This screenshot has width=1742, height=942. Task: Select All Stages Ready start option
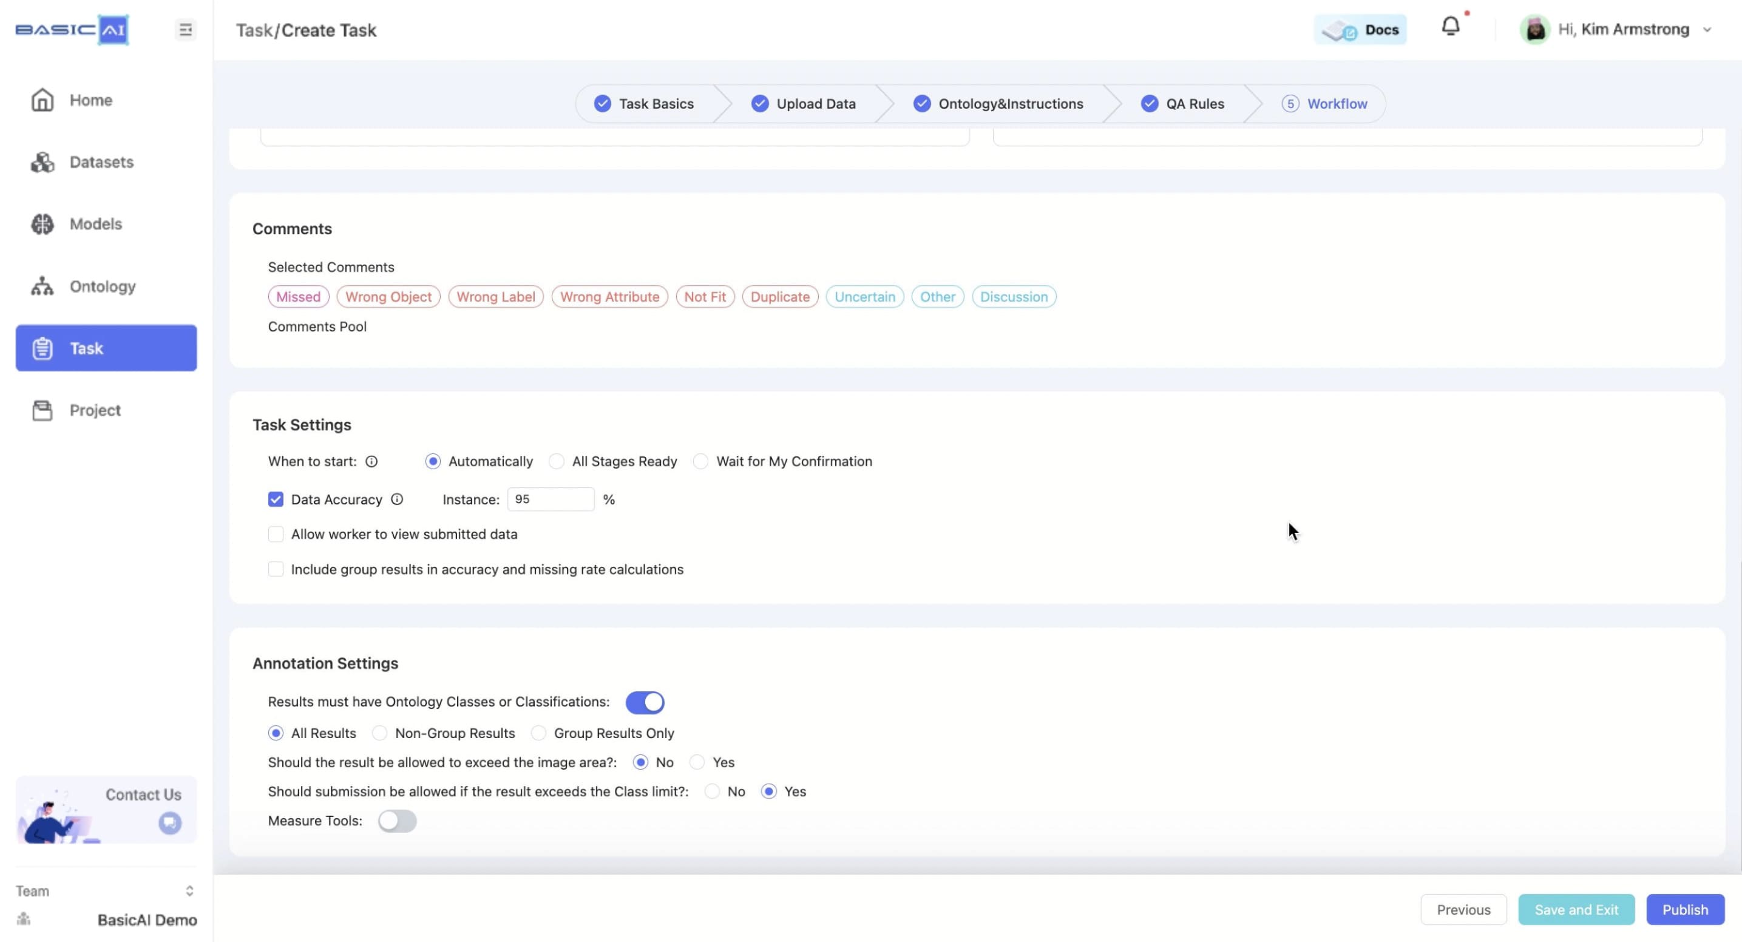pyautogui.click(x=555, y=461)
